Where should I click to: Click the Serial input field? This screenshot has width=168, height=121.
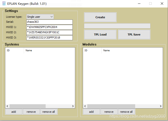[x=49, y=22]
